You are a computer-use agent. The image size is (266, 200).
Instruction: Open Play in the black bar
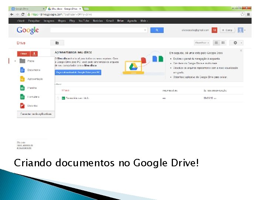[x=72, y=21]
